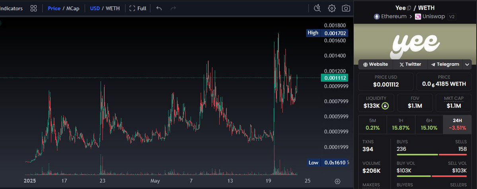The image size is (477, 189).
Task: Click the liquidity lock icon
Action: coord(385,106)
